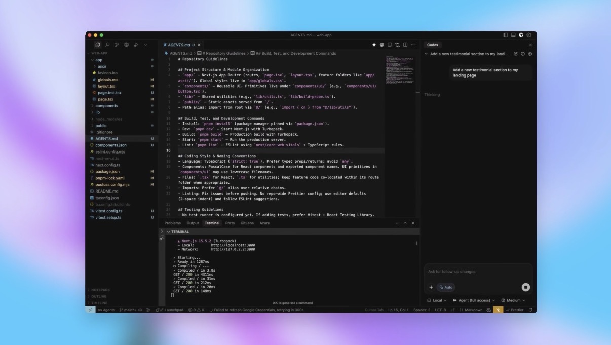611x345 pixels.
Task: Open Codex chat history
Action: point(523,54)
